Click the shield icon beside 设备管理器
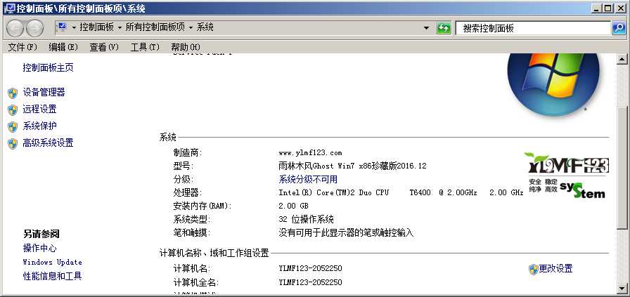Viewport: 630px width, 297px height. pyautogui.click(x=13, y=93)
